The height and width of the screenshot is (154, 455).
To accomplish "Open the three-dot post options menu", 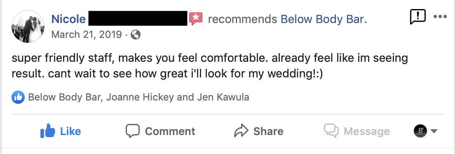I will (x=440, y=16).
